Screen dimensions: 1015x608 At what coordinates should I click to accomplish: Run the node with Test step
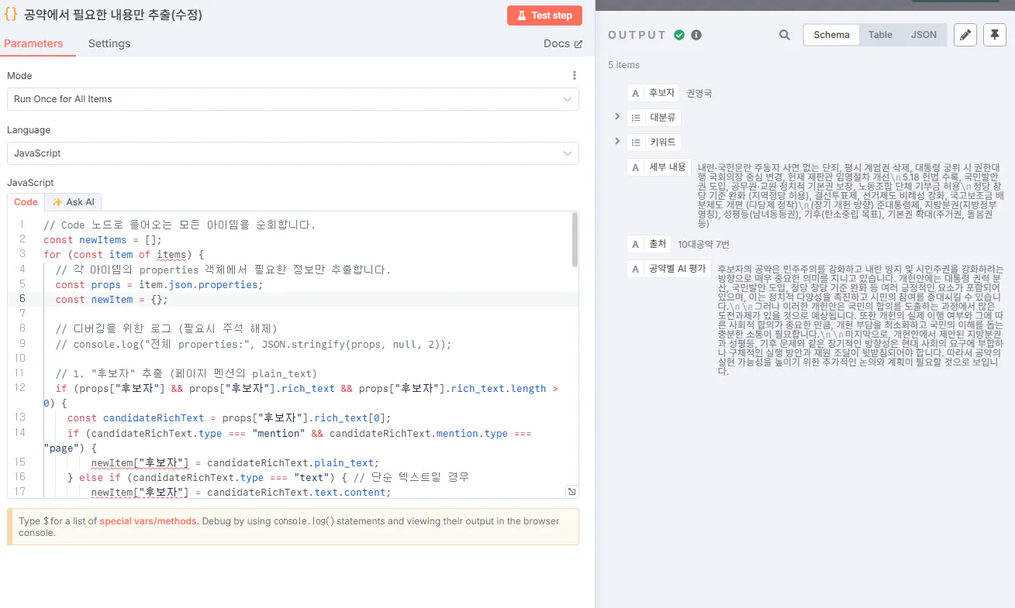(x=544, y=15)
